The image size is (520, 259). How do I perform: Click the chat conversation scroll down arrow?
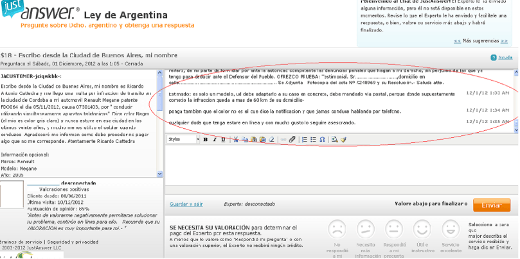click(516, 130)
